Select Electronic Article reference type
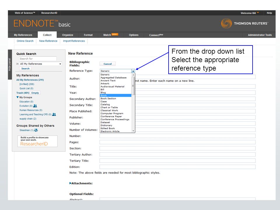Screen dimensions: 280x210 pos(116,131)
